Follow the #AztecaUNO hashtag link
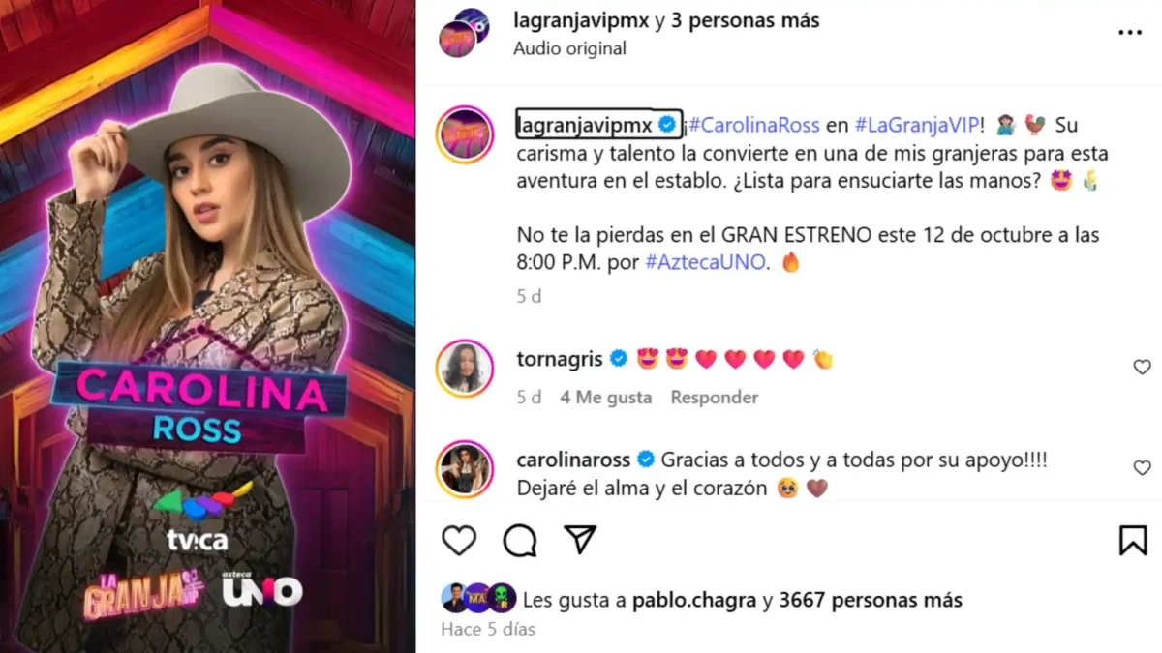Screen dimensions: 1162x653 click(x=706, y=262)
